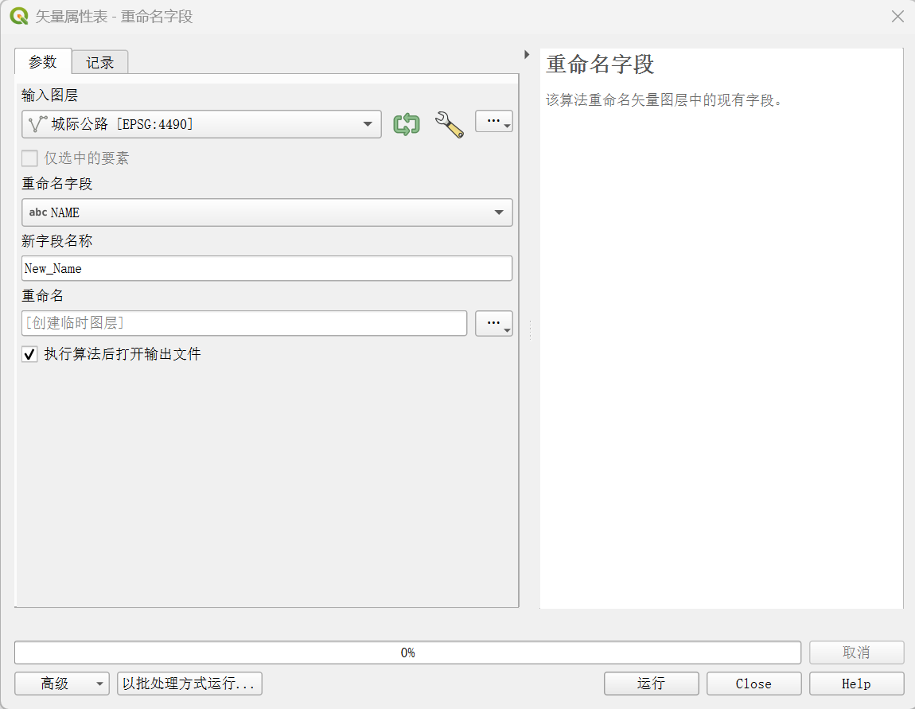The height and width of the screenshot is (709, 915).
Task: Click 以批处理方式运行 button
Action: coord(189,684)
